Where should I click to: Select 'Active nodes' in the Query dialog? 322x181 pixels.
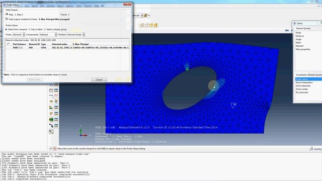[x=302, y=89]
